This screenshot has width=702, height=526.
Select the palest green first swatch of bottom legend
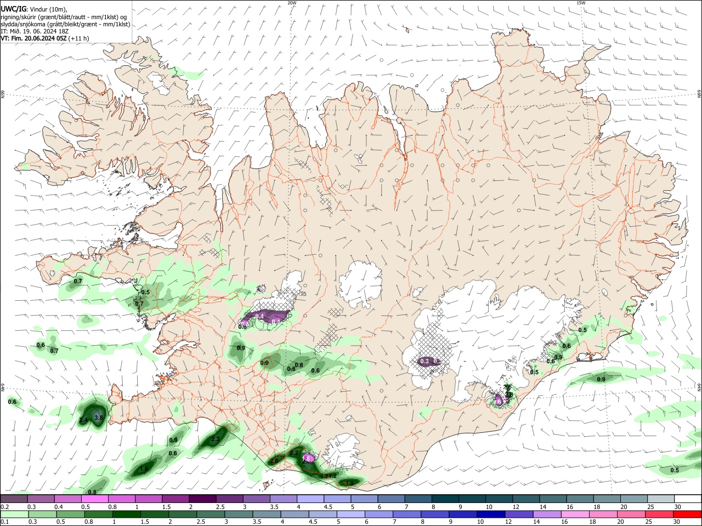(15, 514)
